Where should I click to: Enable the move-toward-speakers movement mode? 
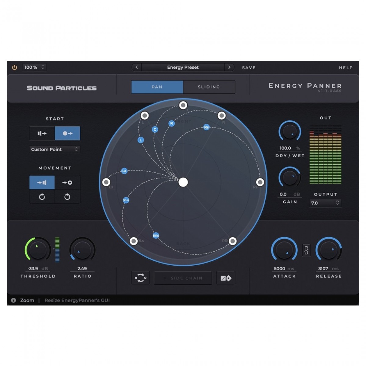(42, 183)
